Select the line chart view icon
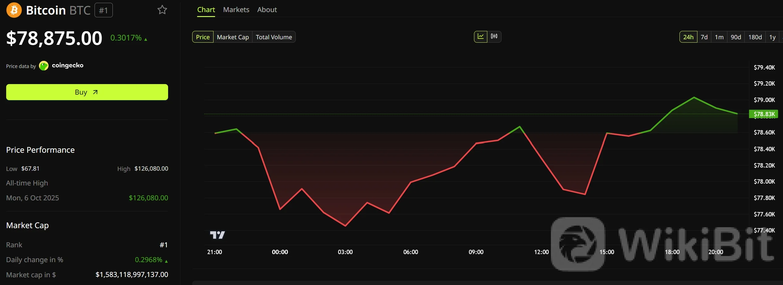This screenshot has height=285, width=783. [480, 36]
